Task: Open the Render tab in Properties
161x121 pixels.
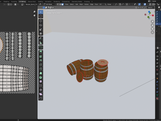Action: tap(157, 56)
